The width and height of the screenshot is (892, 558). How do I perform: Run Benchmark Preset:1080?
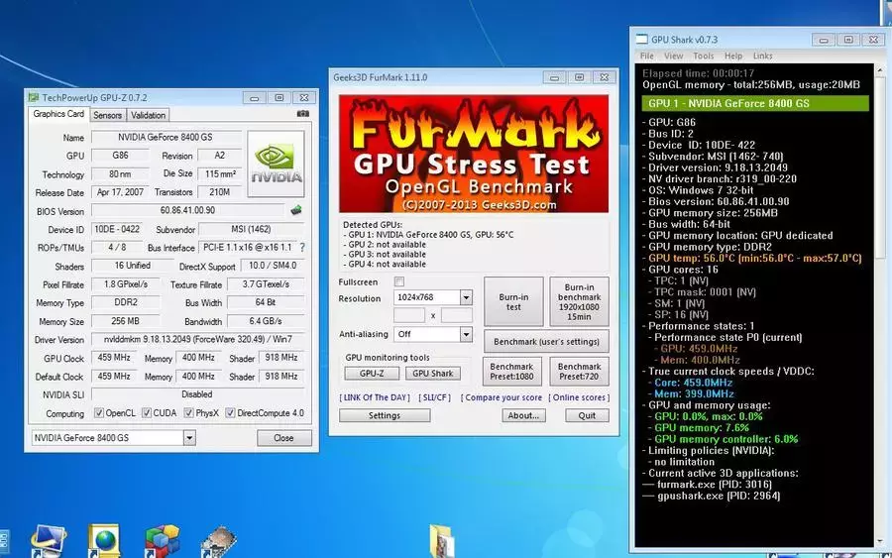click(512, 372)
